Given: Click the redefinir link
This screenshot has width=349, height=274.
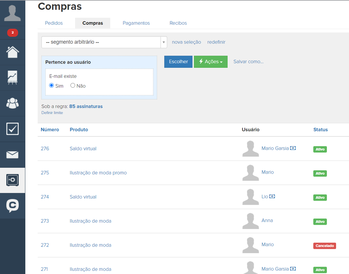Looking at the screenshot, I should 216,42.
